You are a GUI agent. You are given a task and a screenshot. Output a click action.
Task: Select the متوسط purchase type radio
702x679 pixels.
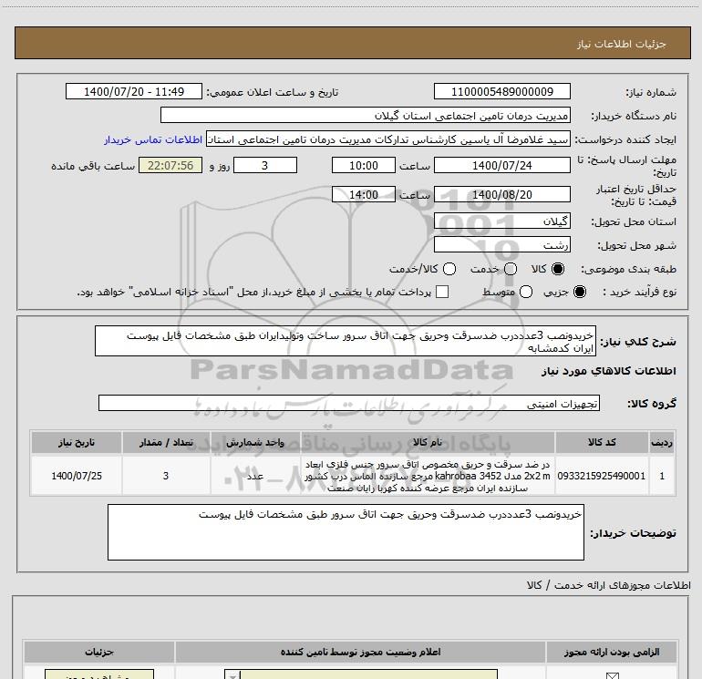[526, 292]
